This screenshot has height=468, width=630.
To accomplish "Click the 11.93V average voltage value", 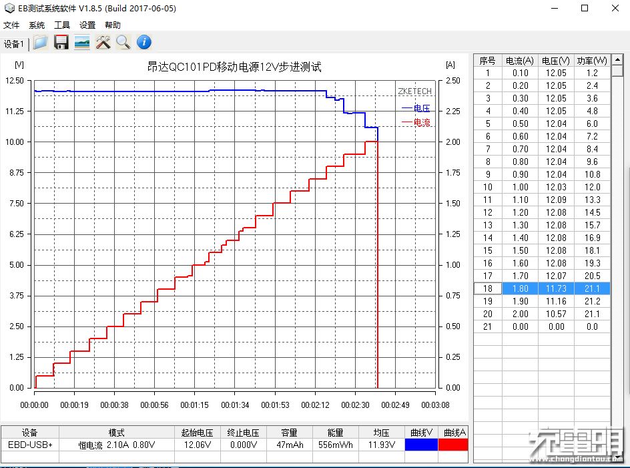I will tap(382, 445).
